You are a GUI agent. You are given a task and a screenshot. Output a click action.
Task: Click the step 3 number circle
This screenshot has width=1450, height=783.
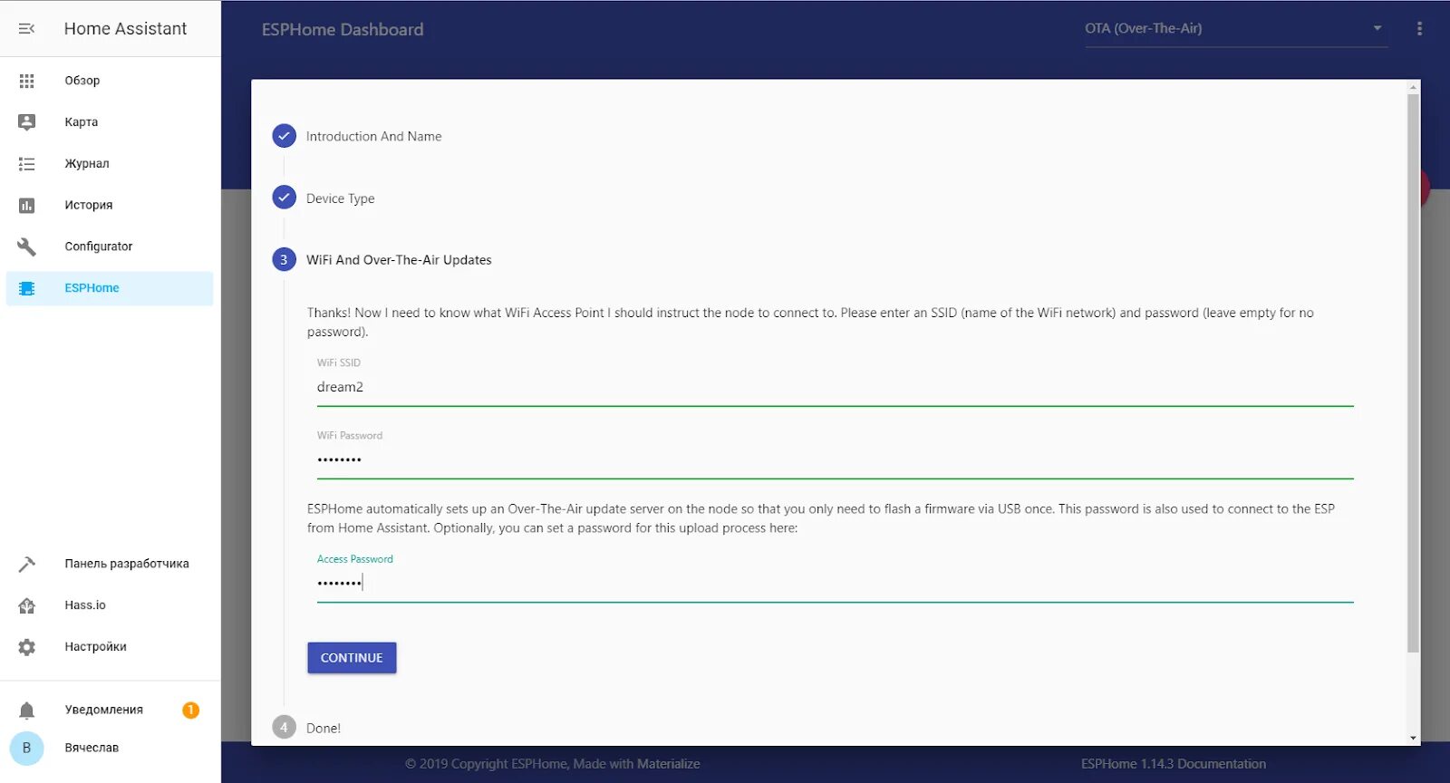click(284, 259)
